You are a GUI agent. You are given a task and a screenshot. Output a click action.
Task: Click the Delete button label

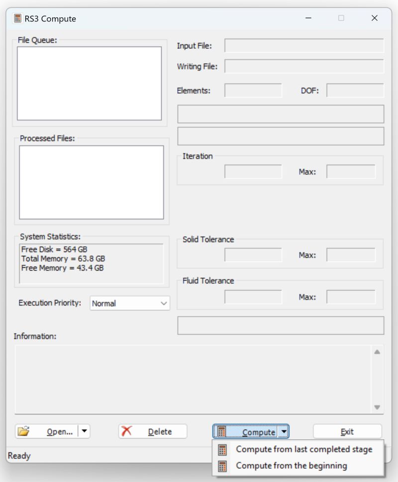pos(160,432)
